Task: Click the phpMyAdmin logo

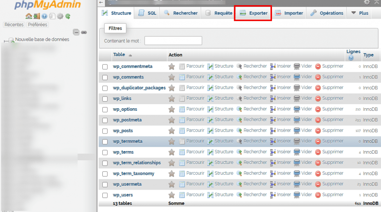Action: (48, 4)
